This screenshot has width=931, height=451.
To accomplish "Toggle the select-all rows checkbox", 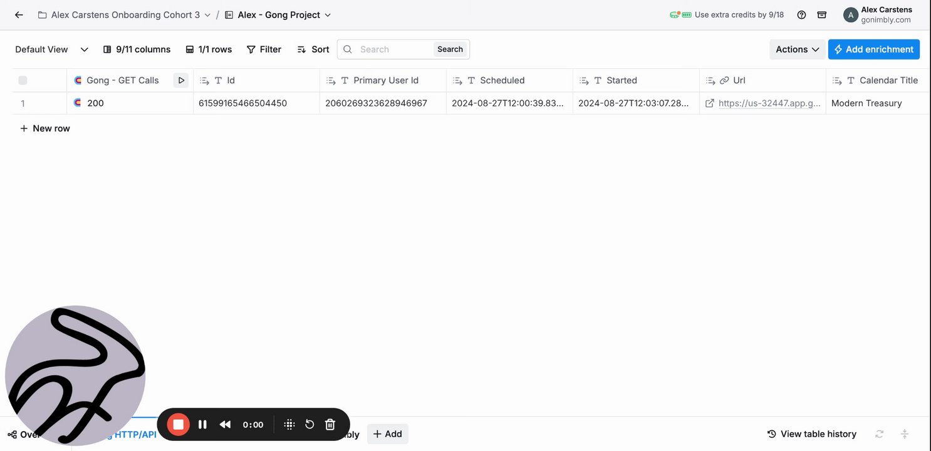I will click(x=23, y=80).
